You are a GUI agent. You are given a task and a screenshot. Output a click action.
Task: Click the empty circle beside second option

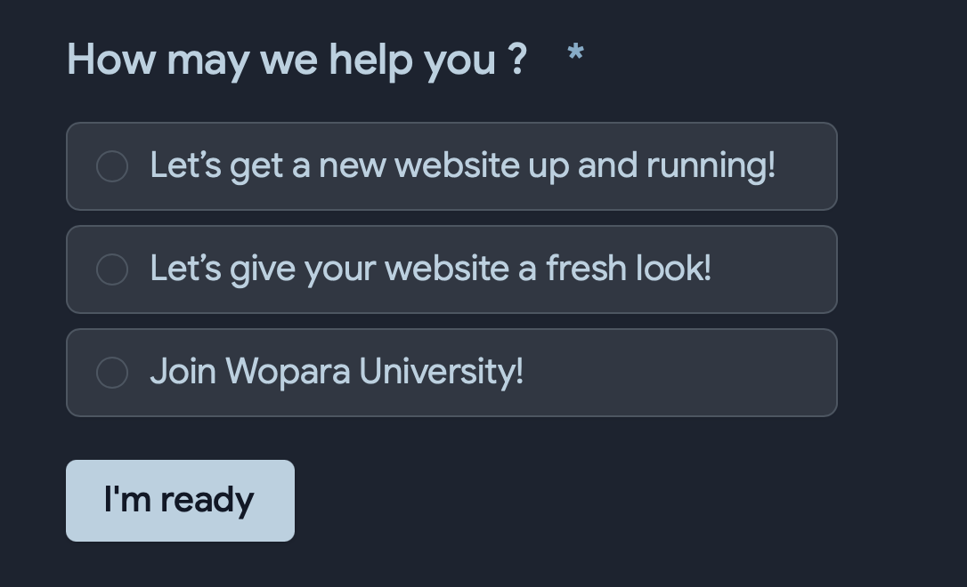coord(112,269)
